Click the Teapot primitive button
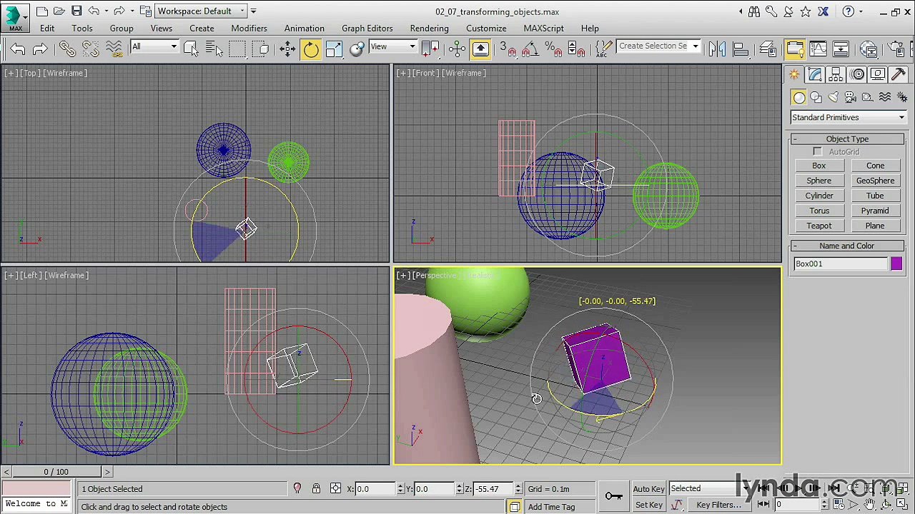Image resolution: width=915 pixels, height=514 pixels. tap(819, 226)
